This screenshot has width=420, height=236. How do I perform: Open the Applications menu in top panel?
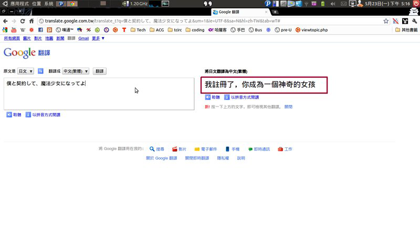tap(18, 4)
